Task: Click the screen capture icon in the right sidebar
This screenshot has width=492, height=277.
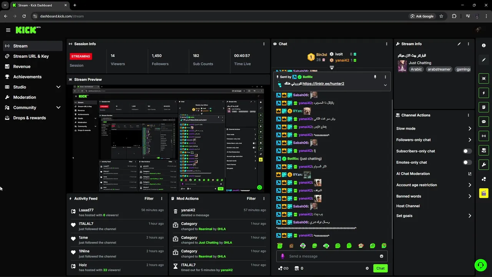Action: pyautogui.click(x=484, y=78)
